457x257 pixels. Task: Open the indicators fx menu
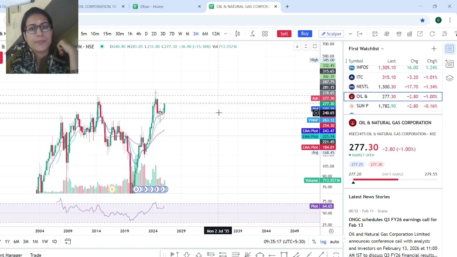click(252, 34)
